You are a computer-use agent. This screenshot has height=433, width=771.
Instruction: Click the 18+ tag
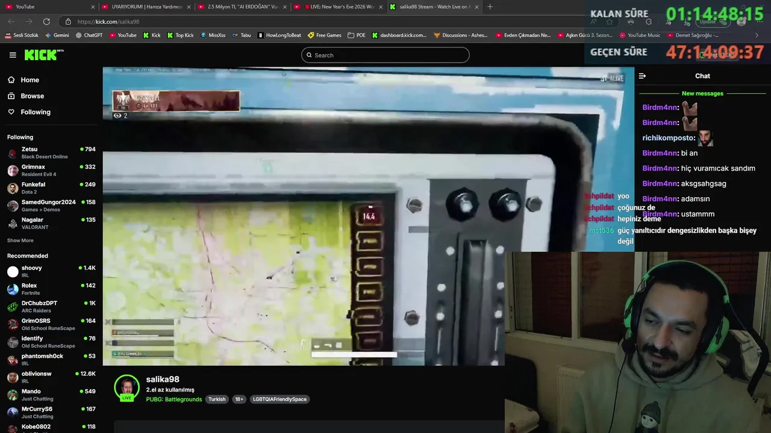point(239,399)
